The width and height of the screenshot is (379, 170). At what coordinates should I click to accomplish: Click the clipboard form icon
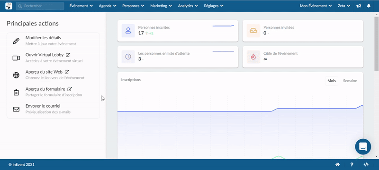(x=16, y=92)
